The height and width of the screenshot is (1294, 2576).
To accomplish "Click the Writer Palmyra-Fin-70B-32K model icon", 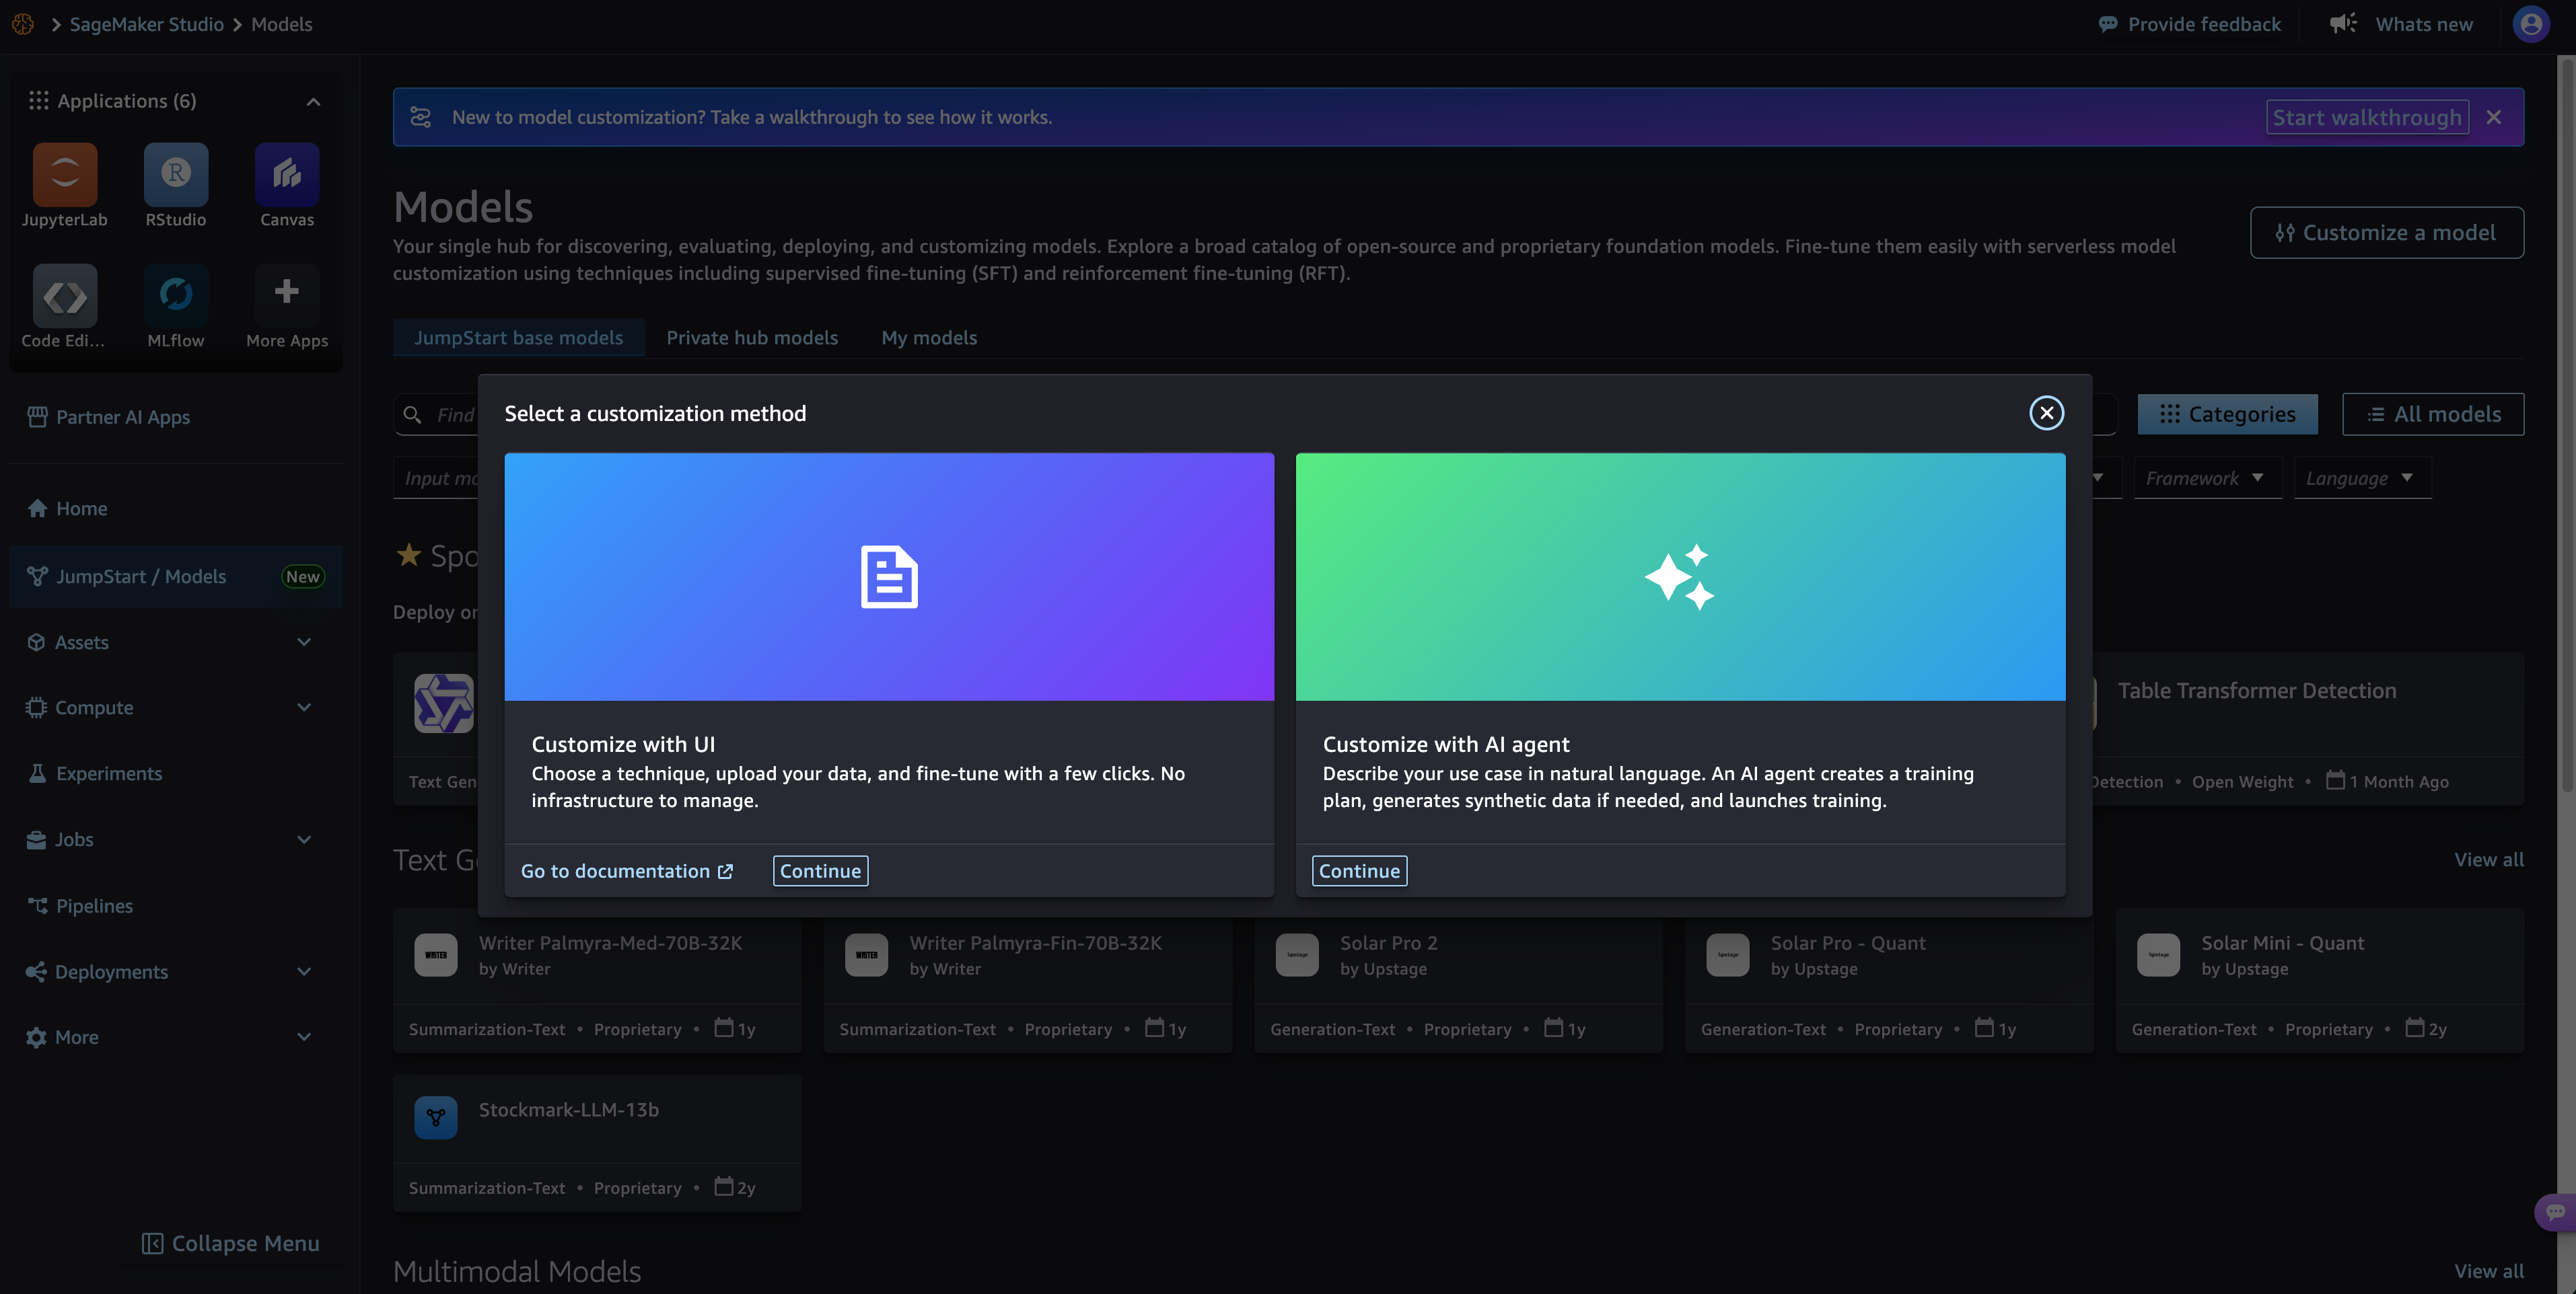I will [x=866, y=954].
